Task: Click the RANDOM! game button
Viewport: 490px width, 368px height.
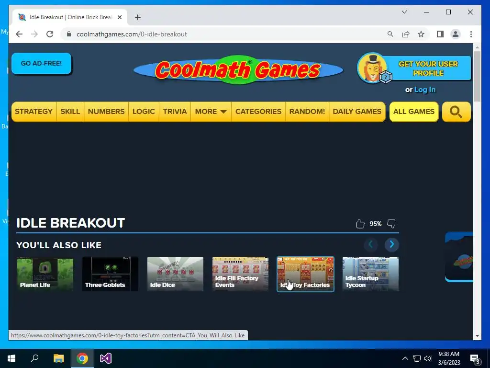Action: (307, 112)
